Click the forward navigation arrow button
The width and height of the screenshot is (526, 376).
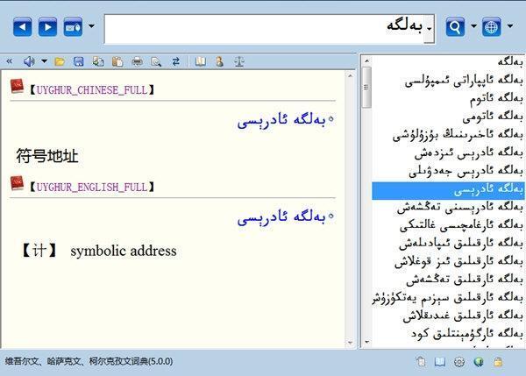[47, 27]
